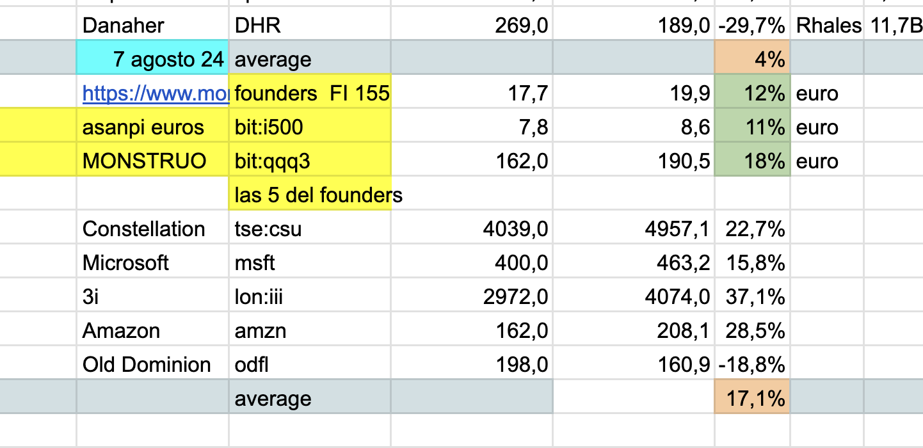Select the DHR ticker cell
The width and height of the screenshot is (923, 448).
[310, 26]
